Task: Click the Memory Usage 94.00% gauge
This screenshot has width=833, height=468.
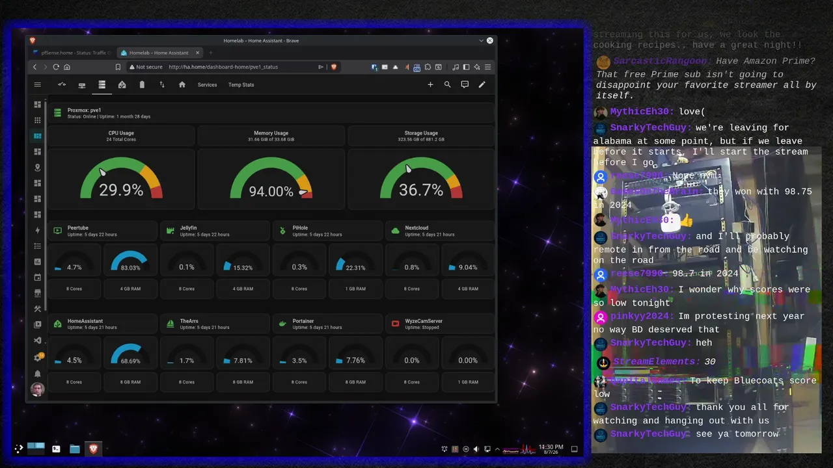Action: [x=271, y=177]
